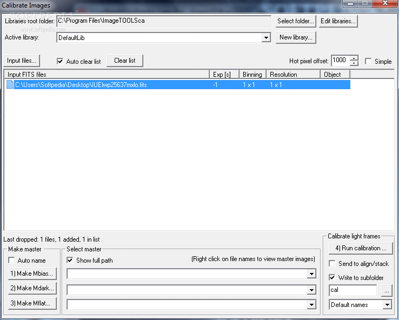The height and width of the screenshot is (320, 399).
Task: Select the IUElwp25637mxlo.fits file row
Action: [177, 84]
